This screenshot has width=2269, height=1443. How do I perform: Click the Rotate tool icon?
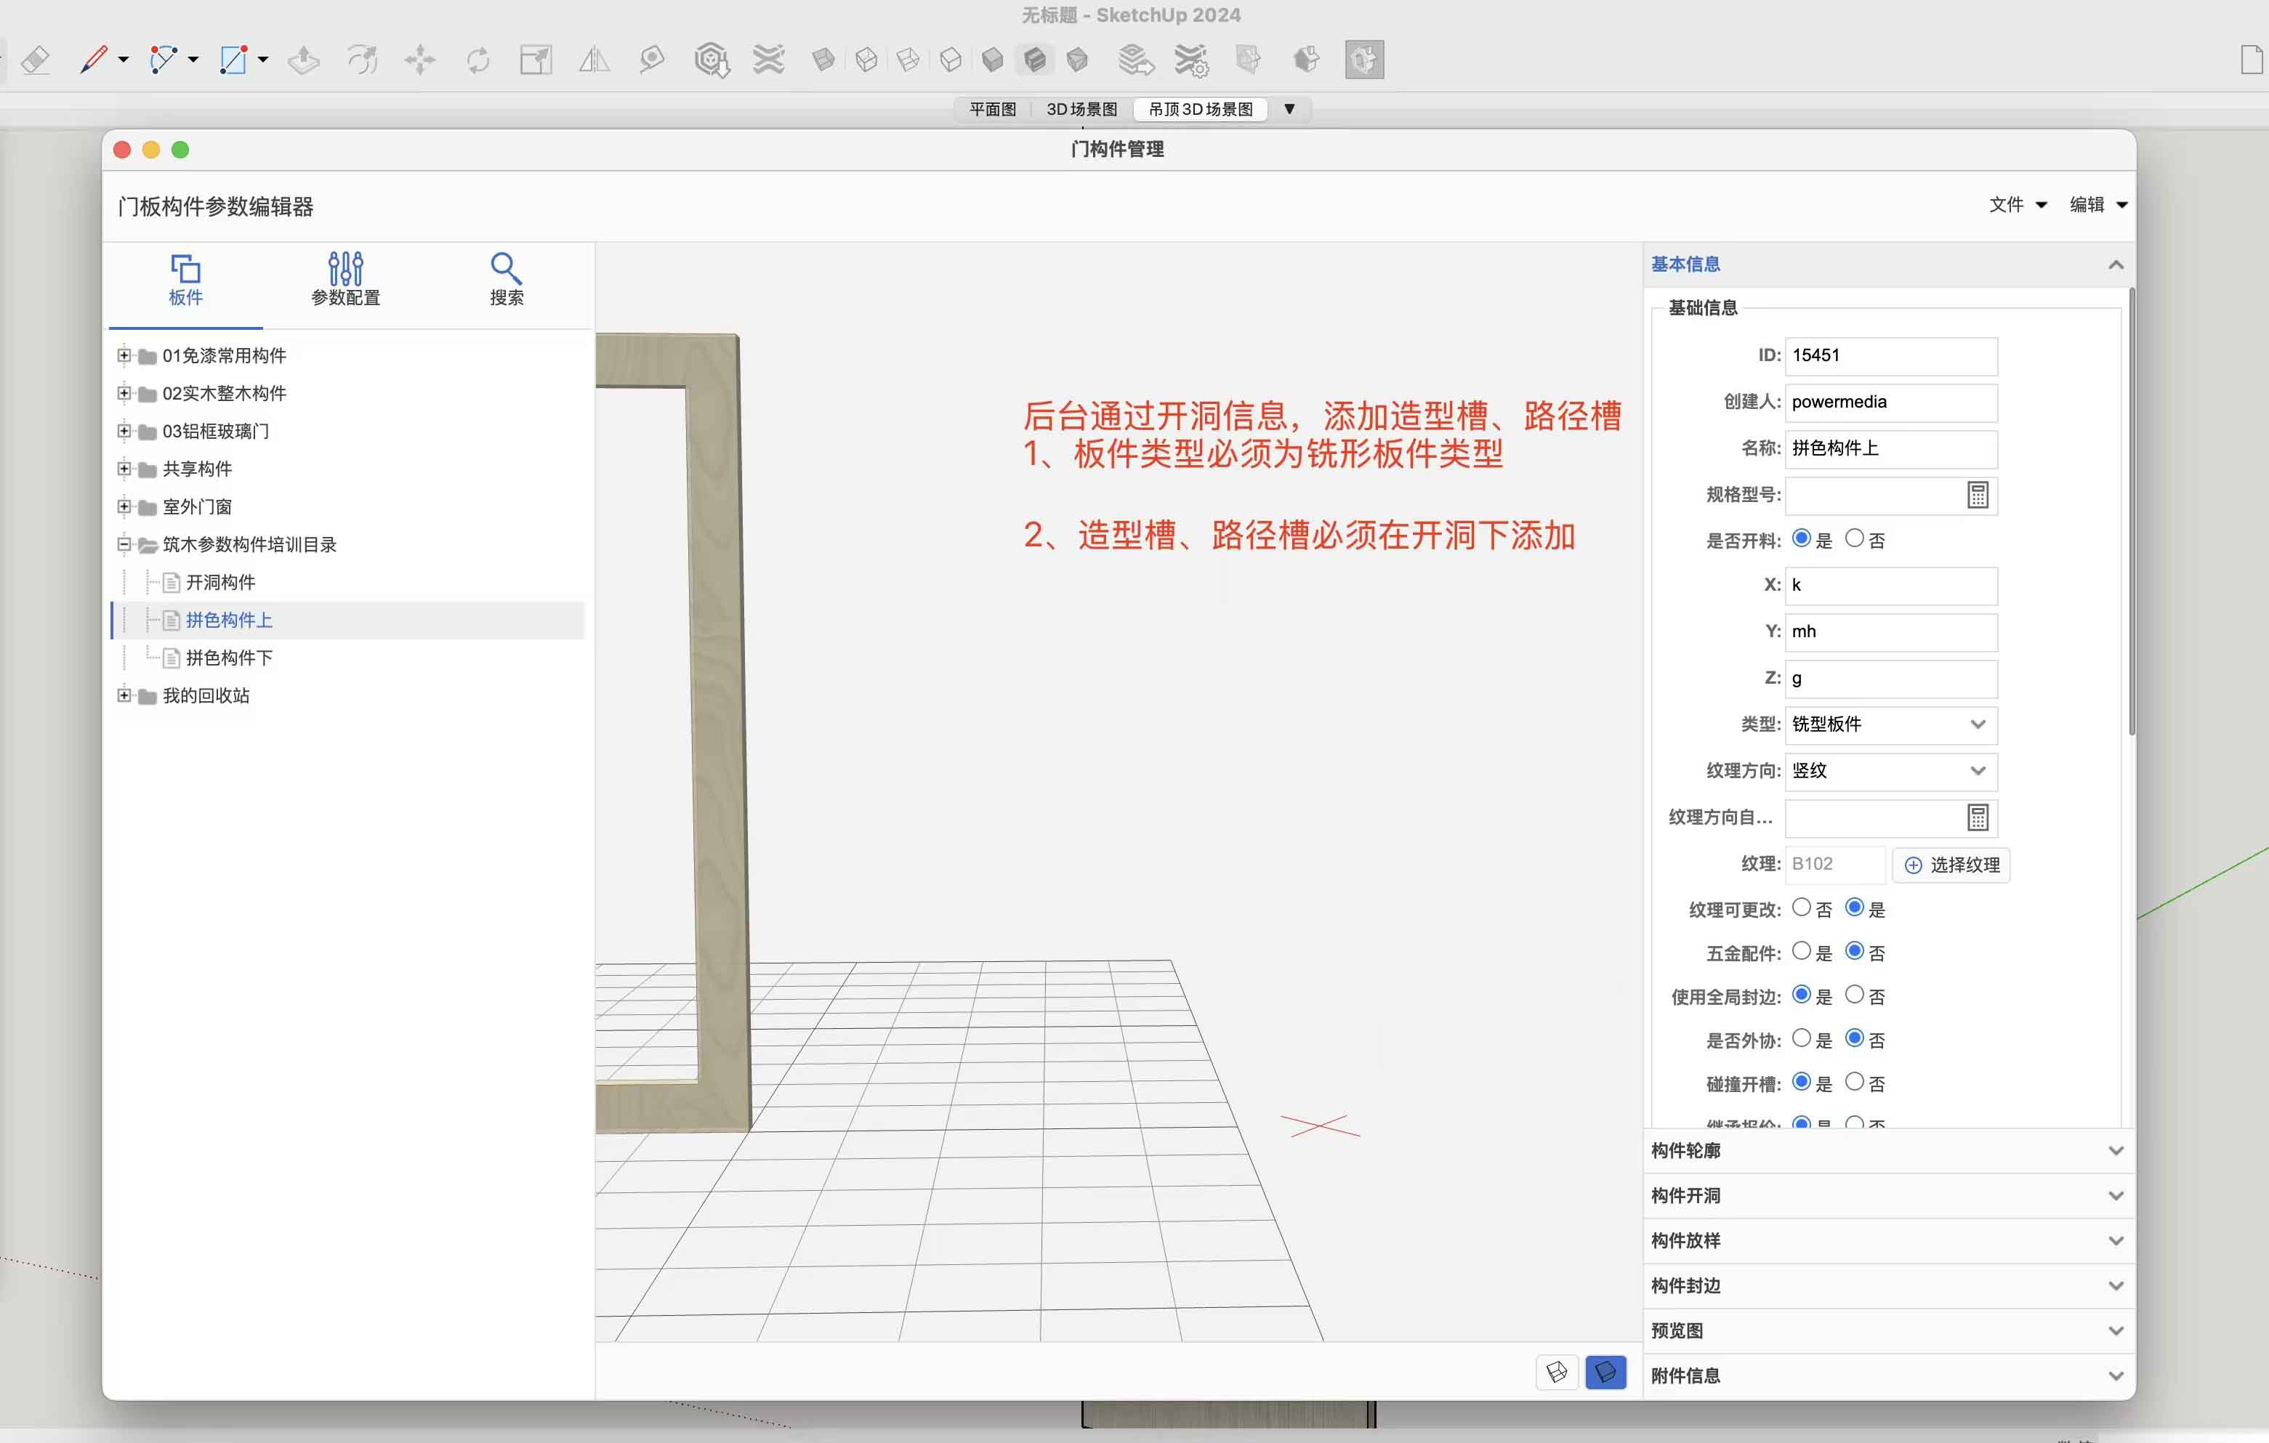click(477, 60)
